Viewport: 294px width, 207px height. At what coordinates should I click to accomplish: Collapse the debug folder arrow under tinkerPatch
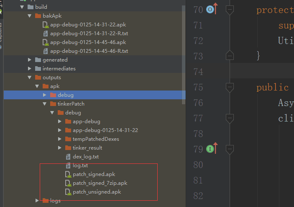point(52,113)
